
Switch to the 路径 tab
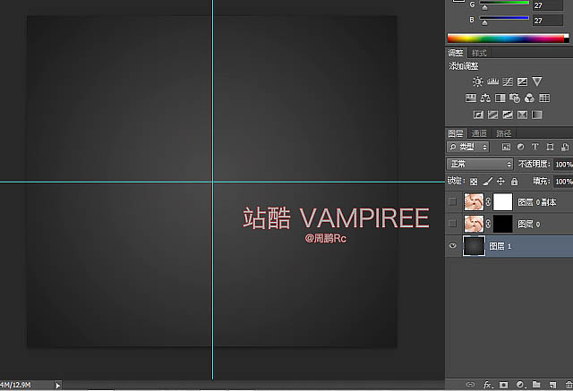[503, 133]
